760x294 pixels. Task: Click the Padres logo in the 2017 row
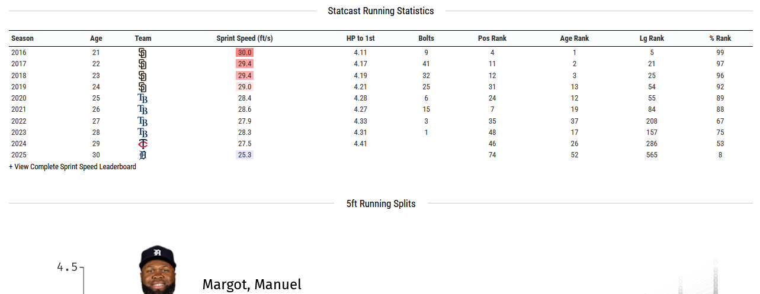tap(142, 64)
